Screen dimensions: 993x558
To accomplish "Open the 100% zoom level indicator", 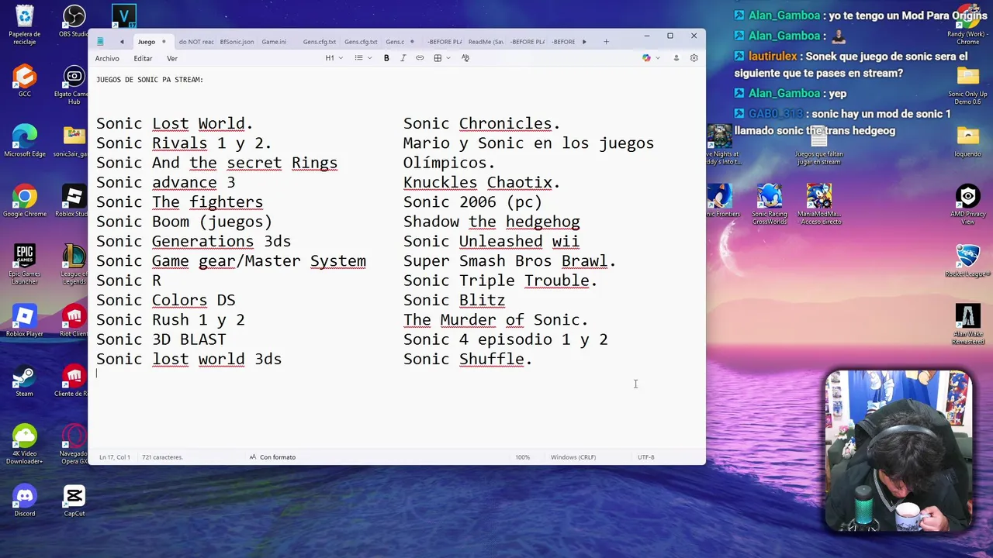I will (523, 457).
